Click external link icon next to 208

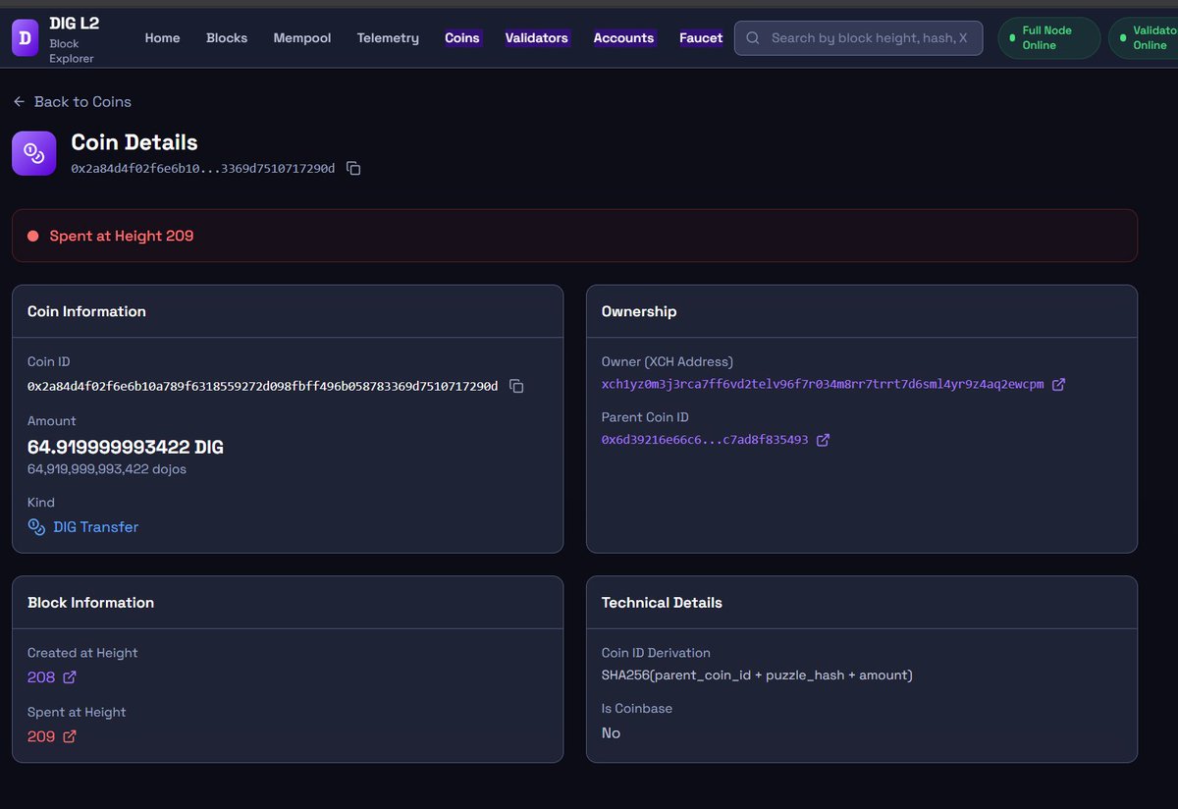70,676
